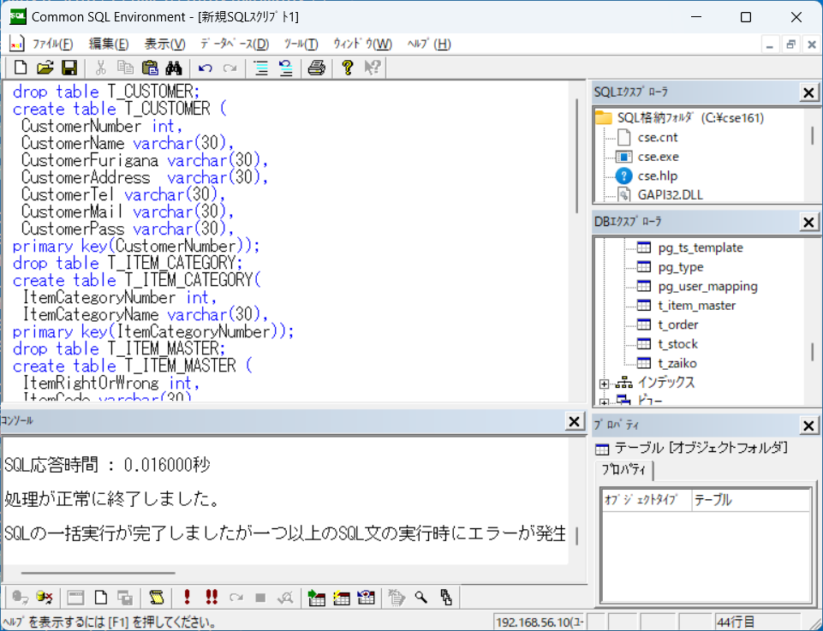Select the インデックス folder in DB Explorer
823x631 pixels.
pos(666,383)
